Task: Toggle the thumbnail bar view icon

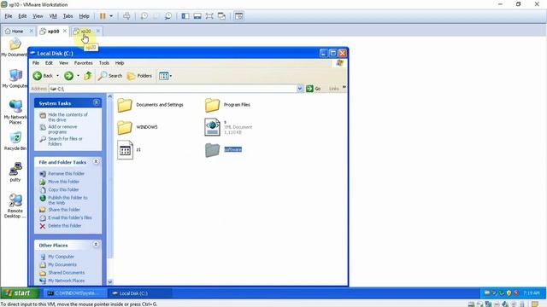Action: pyautogui.click(x=197, y=16)
